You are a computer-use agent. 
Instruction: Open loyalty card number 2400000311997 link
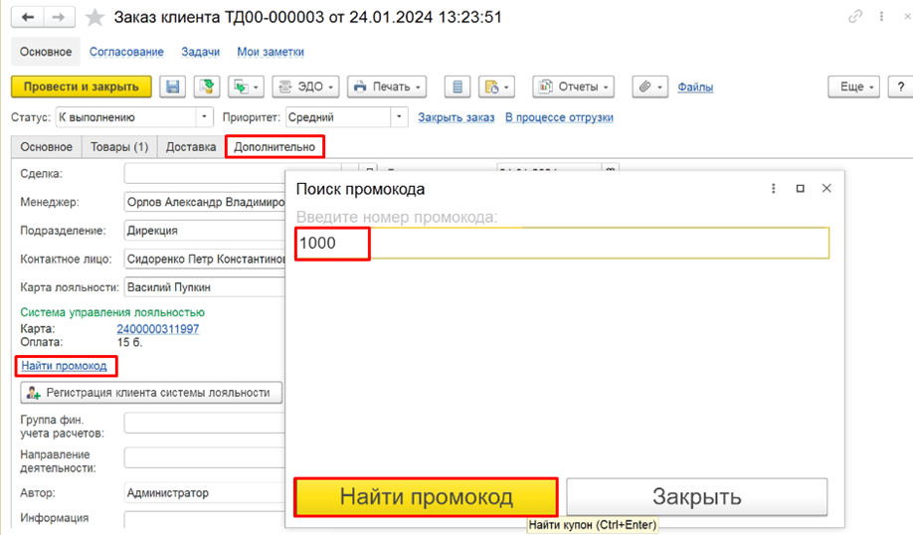158,329
